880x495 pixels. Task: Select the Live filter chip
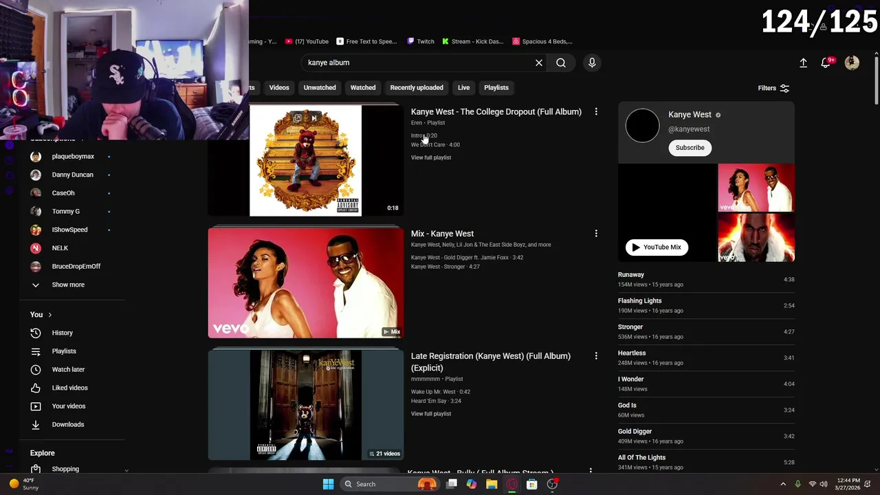pos(464,87)
